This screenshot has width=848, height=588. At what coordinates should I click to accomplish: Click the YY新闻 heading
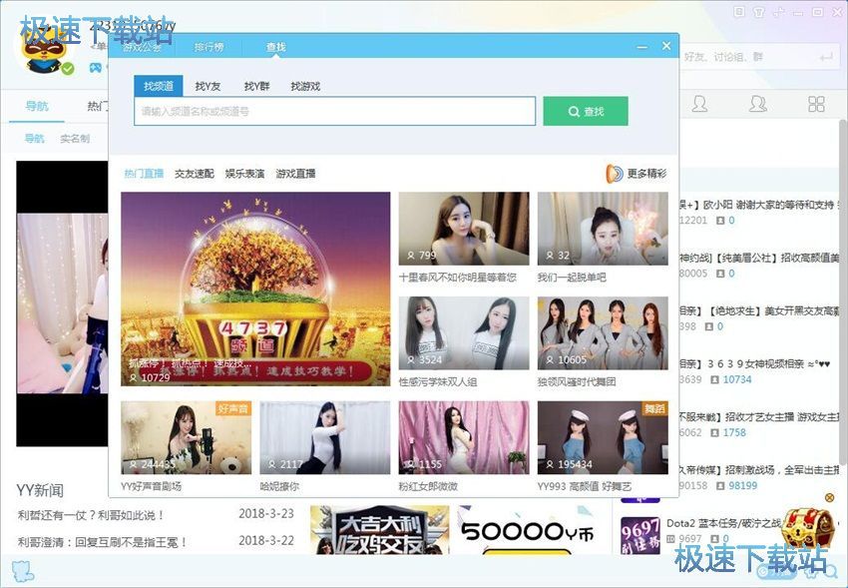(x=40, y=490)
